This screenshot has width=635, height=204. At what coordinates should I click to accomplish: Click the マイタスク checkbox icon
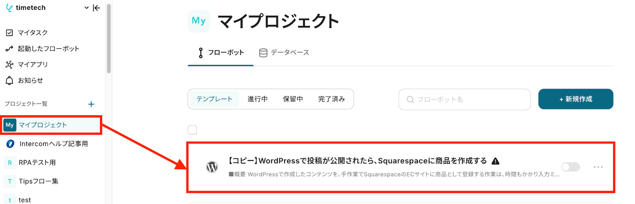10,33
